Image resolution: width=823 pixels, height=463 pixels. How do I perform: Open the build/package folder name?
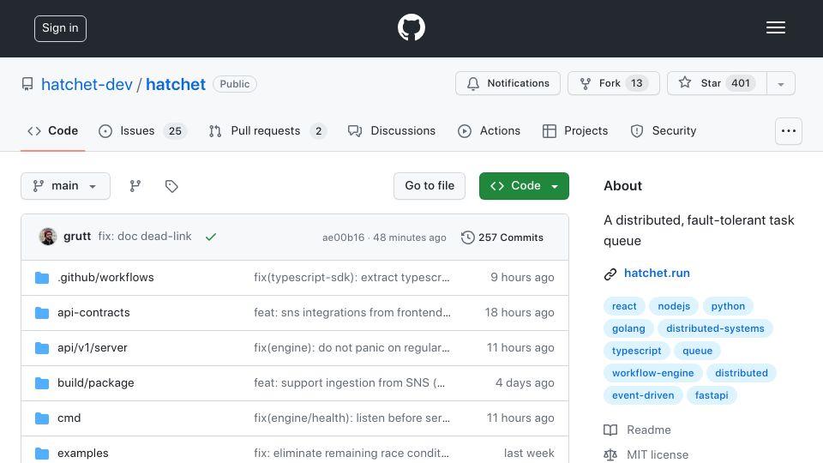coord(95,382)
